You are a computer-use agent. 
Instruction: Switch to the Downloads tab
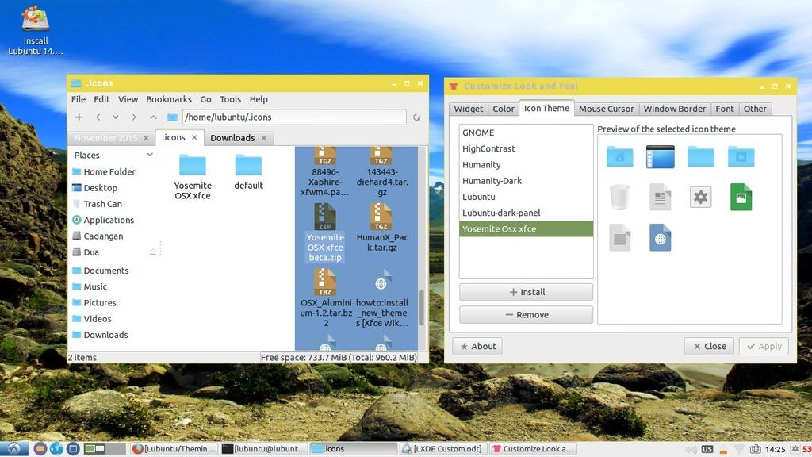(x=233, y=137)
